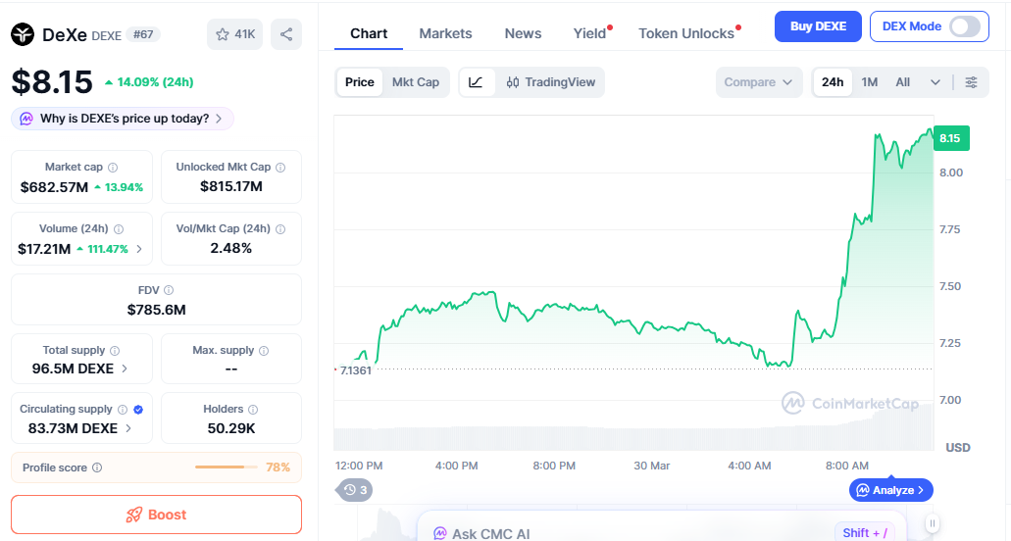Viewport: 1011px width, 541px height.
Task: Click the $8.15 price text
Action: click(52, 82)
